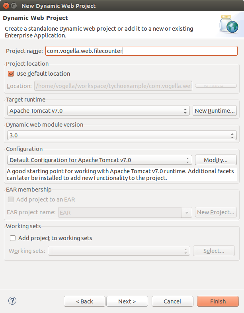Enable Add project to working sets
244x313 pixels.
click(13, 238)
